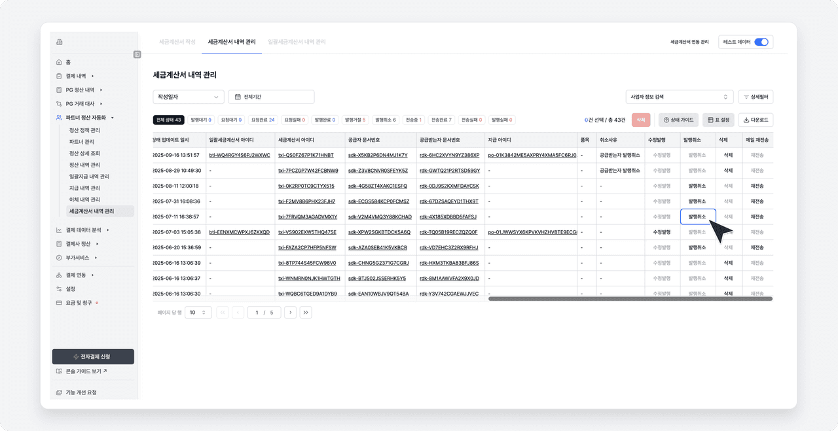Click the 기능 개선 요청 icon
The width and height of the screenshot is (838, 431).
59,392
